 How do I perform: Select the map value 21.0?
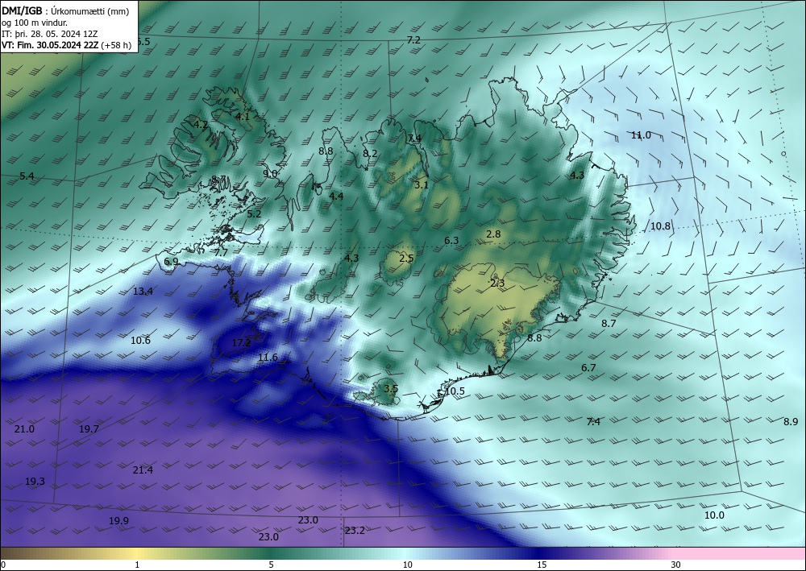pyautogui.click(x=24, y=428)
